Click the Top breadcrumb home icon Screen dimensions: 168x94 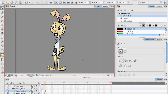(11, 6)
